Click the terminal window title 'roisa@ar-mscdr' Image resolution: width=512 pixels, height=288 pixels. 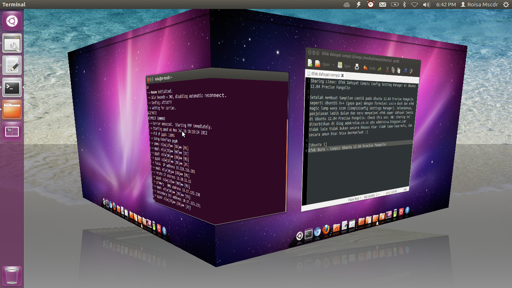pos(163,79)
